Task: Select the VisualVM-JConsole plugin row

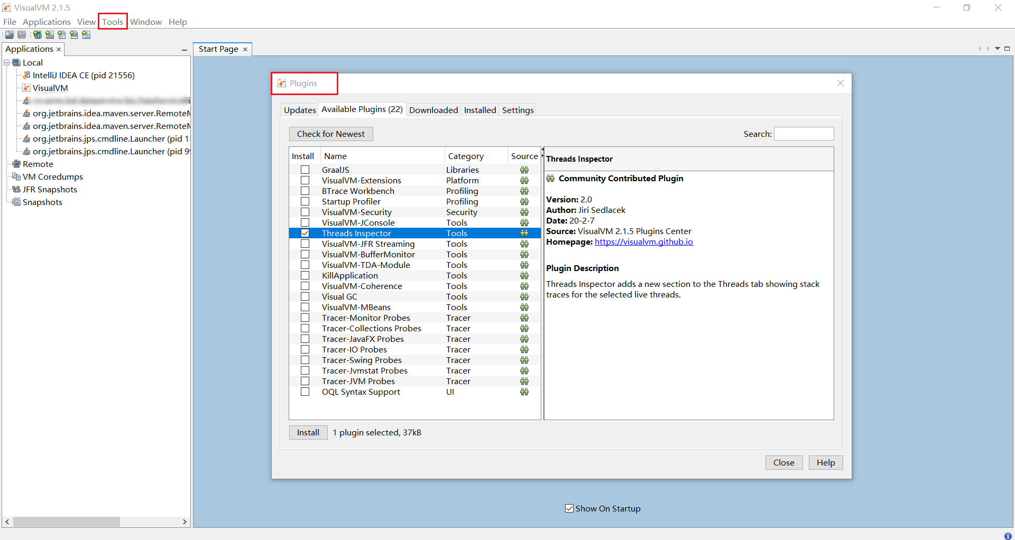Action: click(x=415, y=222)
